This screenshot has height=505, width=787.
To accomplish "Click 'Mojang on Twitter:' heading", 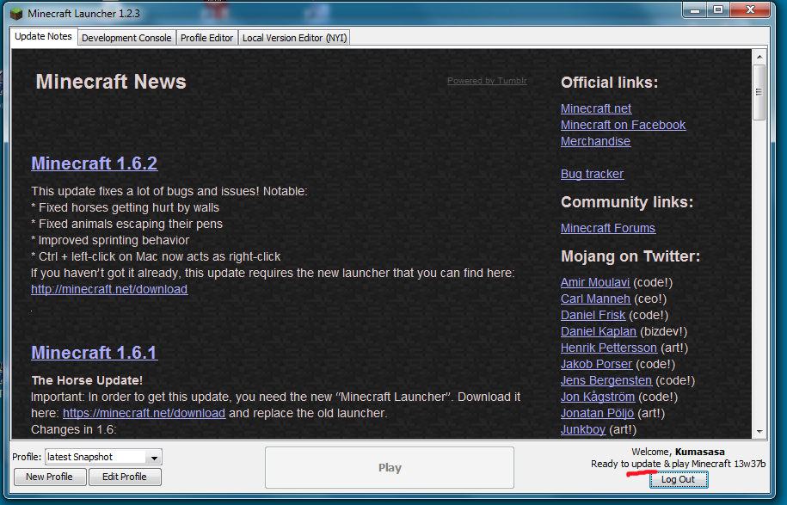I will [x=630, y=256].
